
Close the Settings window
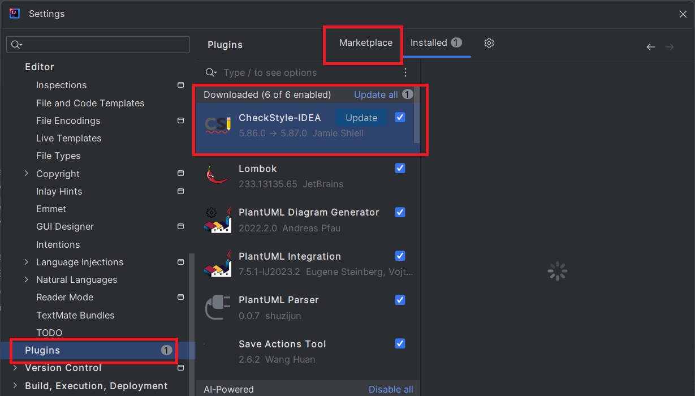683,14
